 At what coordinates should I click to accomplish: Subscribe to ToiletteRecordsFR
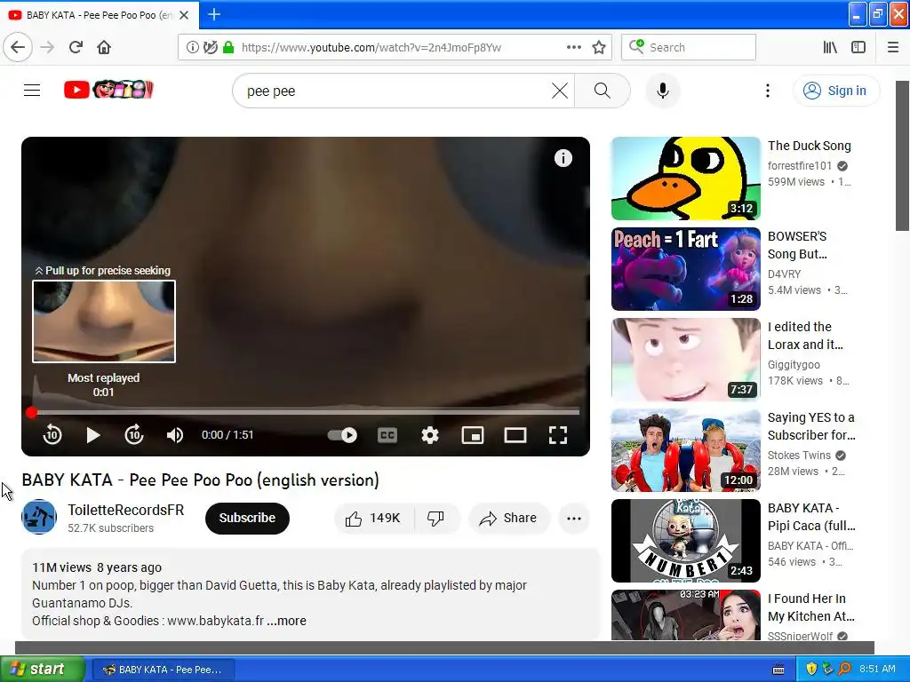point(247,518)
